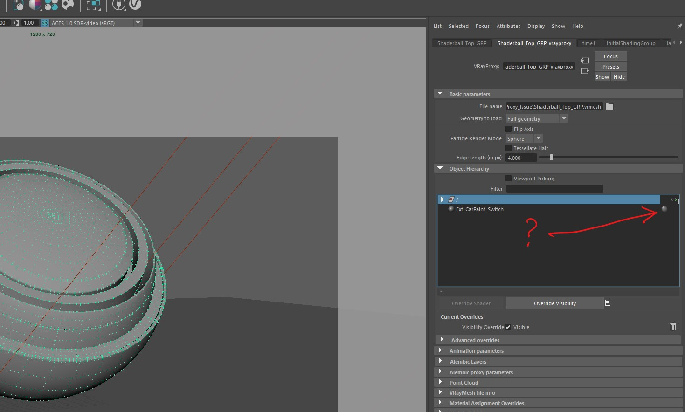Uncheck the Visibility Override Visible checkbox
685x412 pixels.
click(x=508, y=327)
